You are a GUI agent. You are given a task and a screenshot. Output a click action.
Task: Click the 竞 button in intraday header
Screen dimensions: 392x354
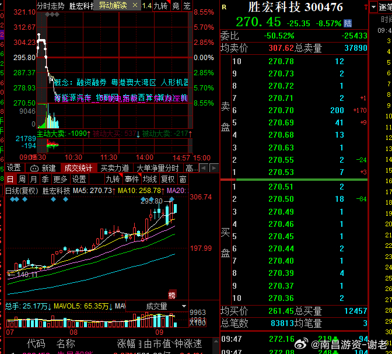pyautogui.click(x=176, y=5)
